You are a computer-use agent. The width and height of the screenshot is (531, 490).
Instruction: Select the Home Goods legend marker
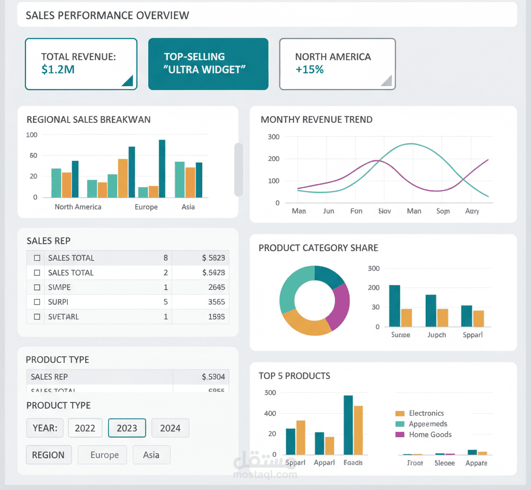point(399,435)
